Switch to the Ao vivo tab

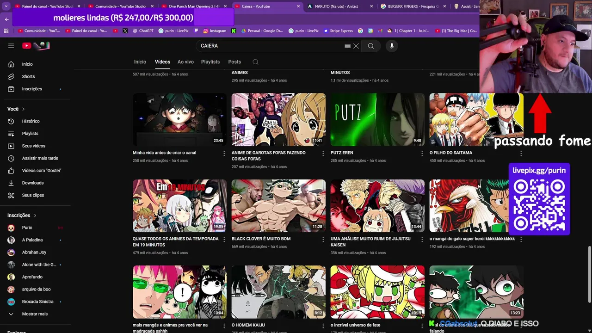click(185, 62)
